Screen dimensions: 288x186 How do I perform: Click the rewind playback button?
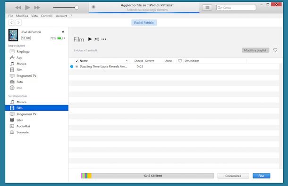[x=18, y=8]
